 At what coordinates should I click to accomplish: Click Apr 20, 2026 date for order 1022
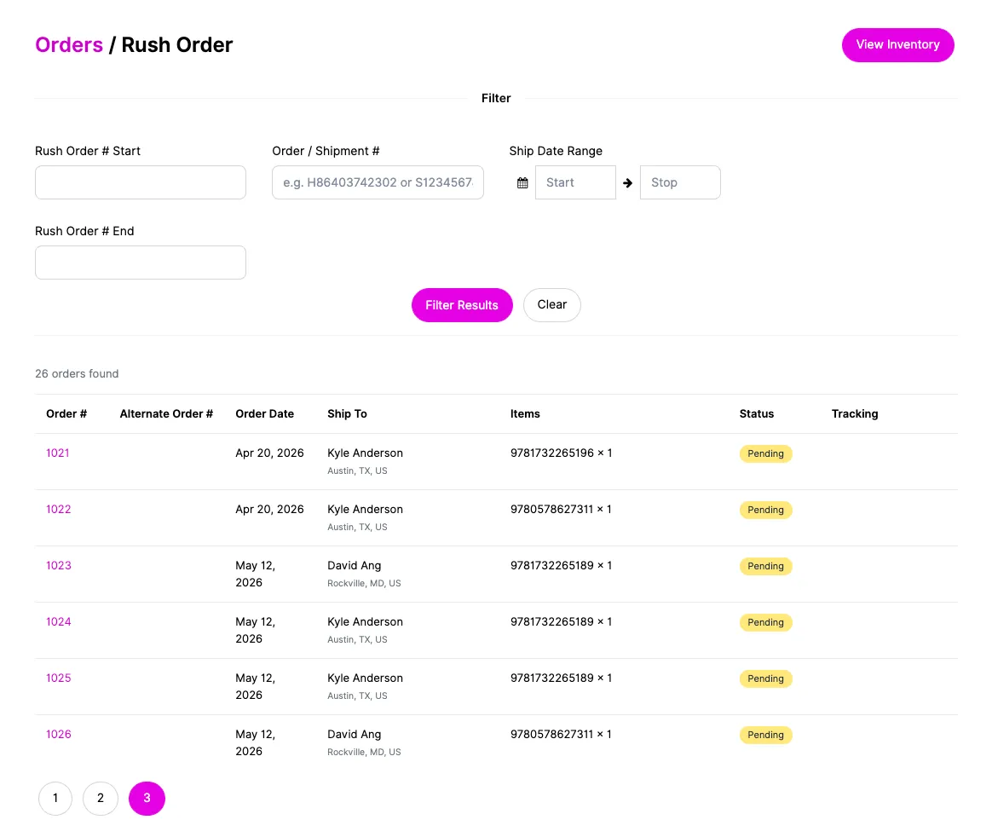[x=269, y=510]
